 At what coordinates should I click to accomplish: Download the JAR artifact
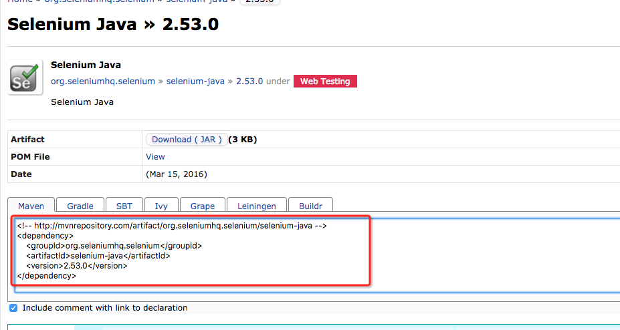coord(187,140)
